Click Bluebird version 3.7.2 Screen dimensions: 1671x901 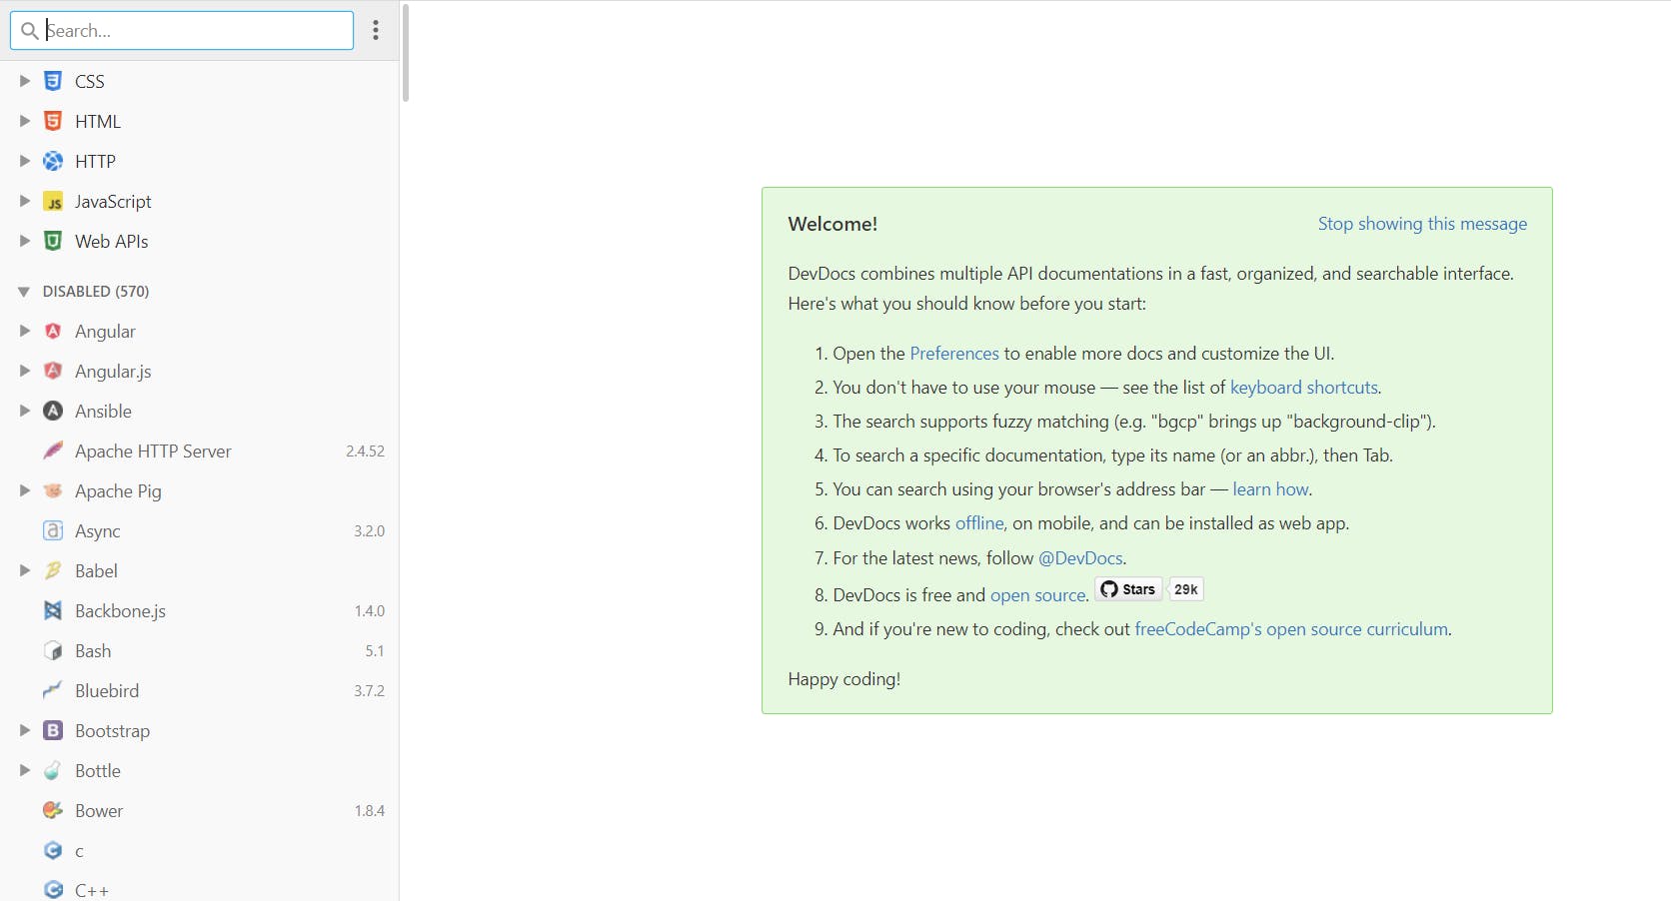pyautogui.click(x=369, y=691)
